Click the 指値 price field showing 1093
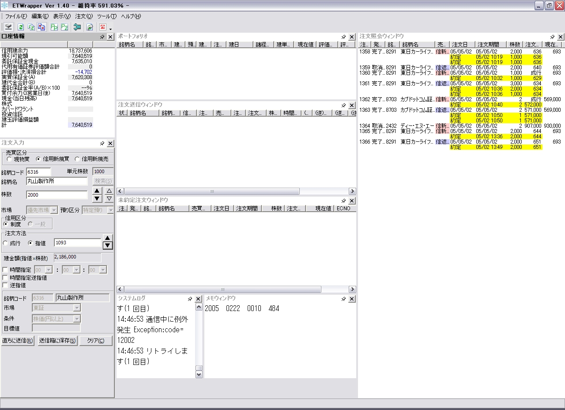 click(78, 243)
